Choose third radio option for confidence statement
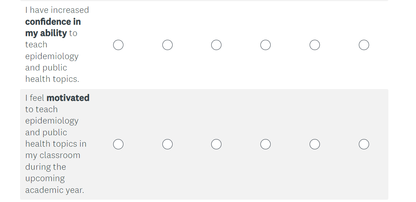The height and width of the screenshot is (202, 416). [217, 45]
